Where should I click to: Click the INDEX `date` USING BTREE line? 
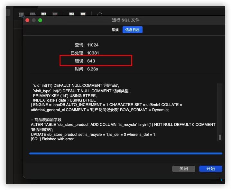(x=64, y=100)
